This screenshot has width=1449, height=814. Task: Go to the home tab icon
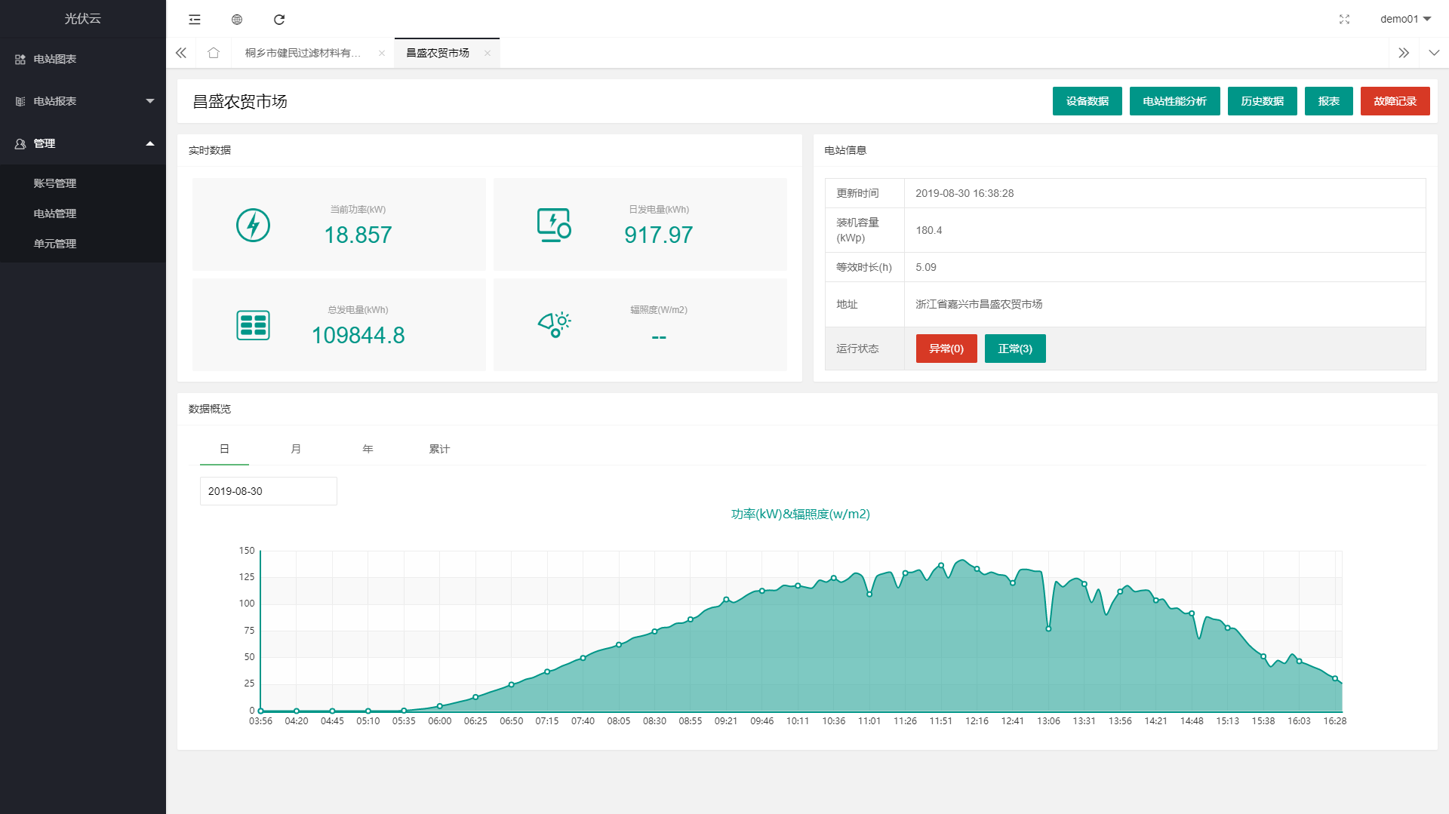pos(214,53)
